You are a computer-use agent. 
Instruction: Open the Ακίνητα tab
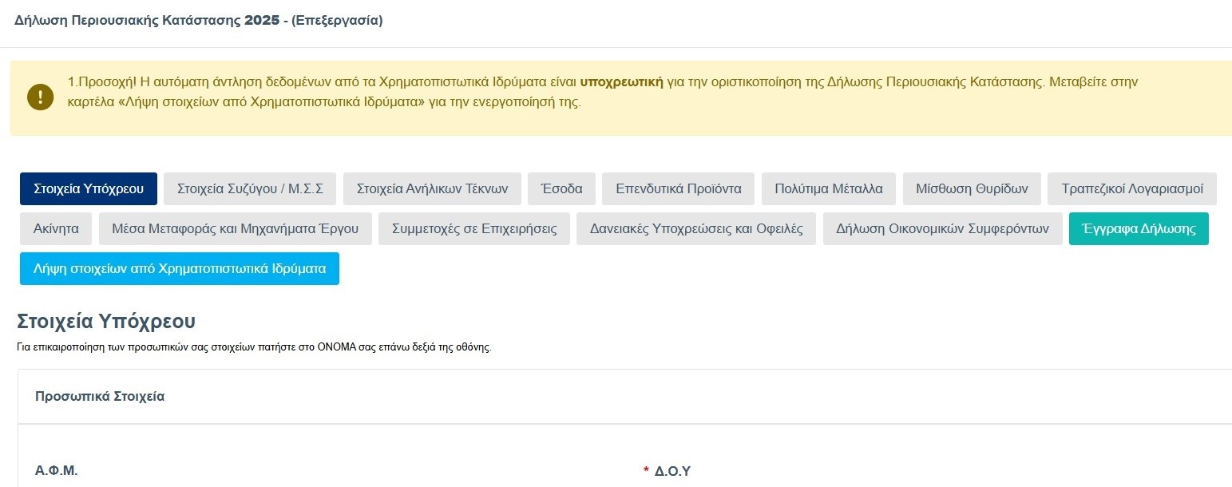(x=56, y=228)
